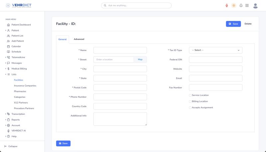The height and width of the screenshot is (152, 266).
Task: Go to Patient Dashboard home icon
Action: coord(8,25)
